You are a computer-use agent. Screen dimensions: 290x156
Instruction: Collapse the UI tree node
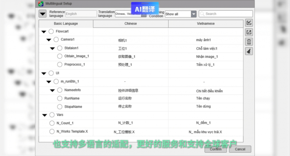click(x=45, y=73)
